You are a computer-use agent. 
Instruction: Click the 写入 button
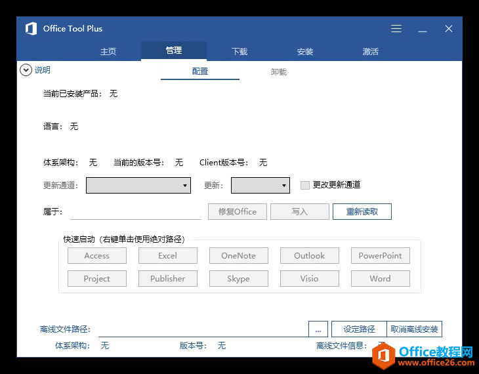pyautogui.click(x=300, y=211)
